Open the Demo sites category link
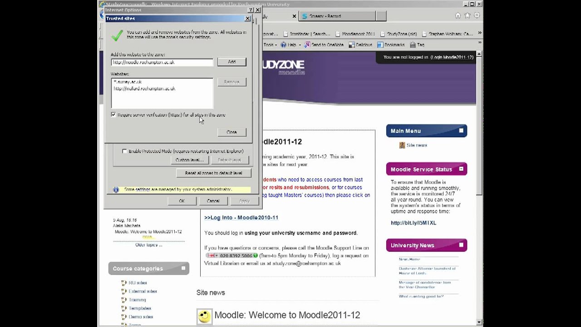The height and width of the screenshot is (327, 581). coord(141,317)
